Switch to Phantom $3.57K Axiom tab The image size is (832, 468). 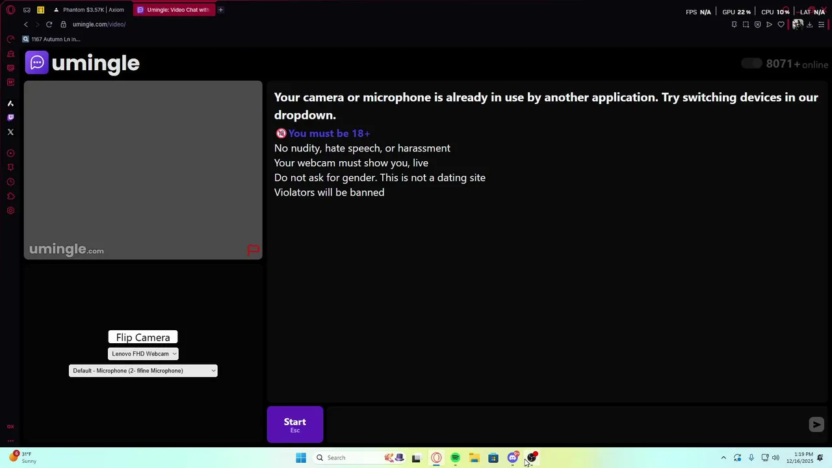pyautogui.click(x=89, y=10)
